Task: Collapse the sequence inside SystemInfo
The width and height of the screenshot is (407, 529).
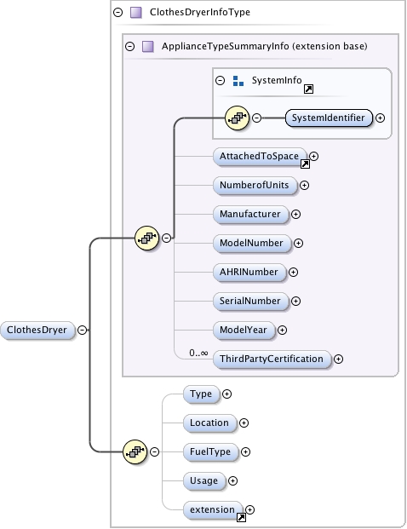Action: (x=256, y=118)
